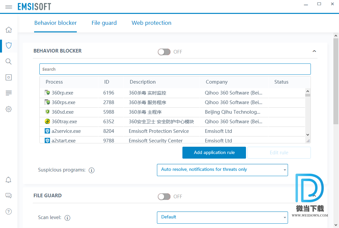339x228 pixels.
Task: Select the 360rp.exe process row
Action: coord(172,93)
